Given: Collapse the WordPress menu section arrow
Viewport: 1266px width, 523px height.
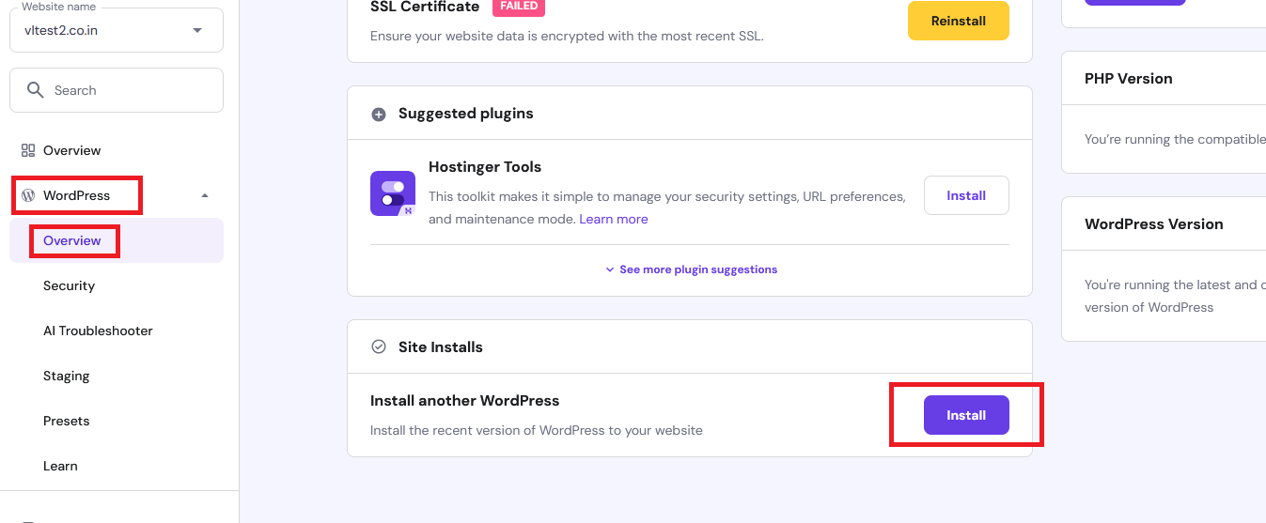Looking at the screenshot, I should pyautogui.click(x=205, y=196).
